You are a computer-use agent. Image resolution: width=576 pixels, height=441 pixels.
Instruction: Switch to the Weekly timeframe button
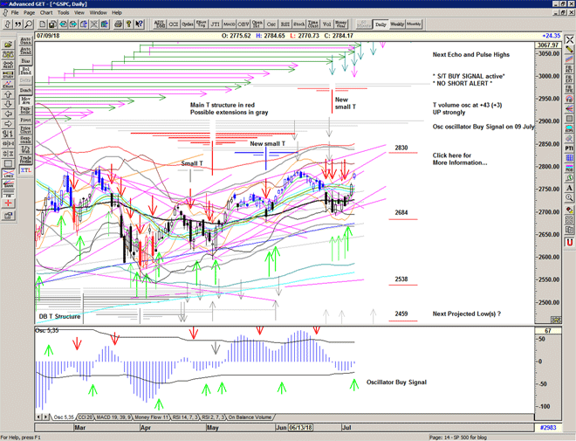(x=397, y=24)
